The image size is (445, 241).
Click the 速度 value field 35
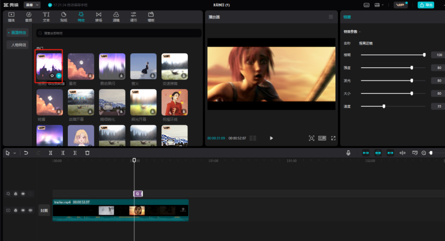pyautogui.click(x=438, y=106)
